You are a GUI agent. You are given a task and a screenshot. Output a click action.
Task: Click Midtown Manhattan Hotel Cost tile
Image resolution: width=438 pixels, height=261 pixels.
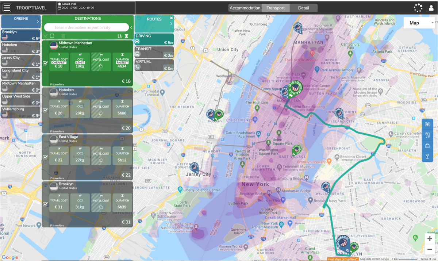click(x=101, y=61)
